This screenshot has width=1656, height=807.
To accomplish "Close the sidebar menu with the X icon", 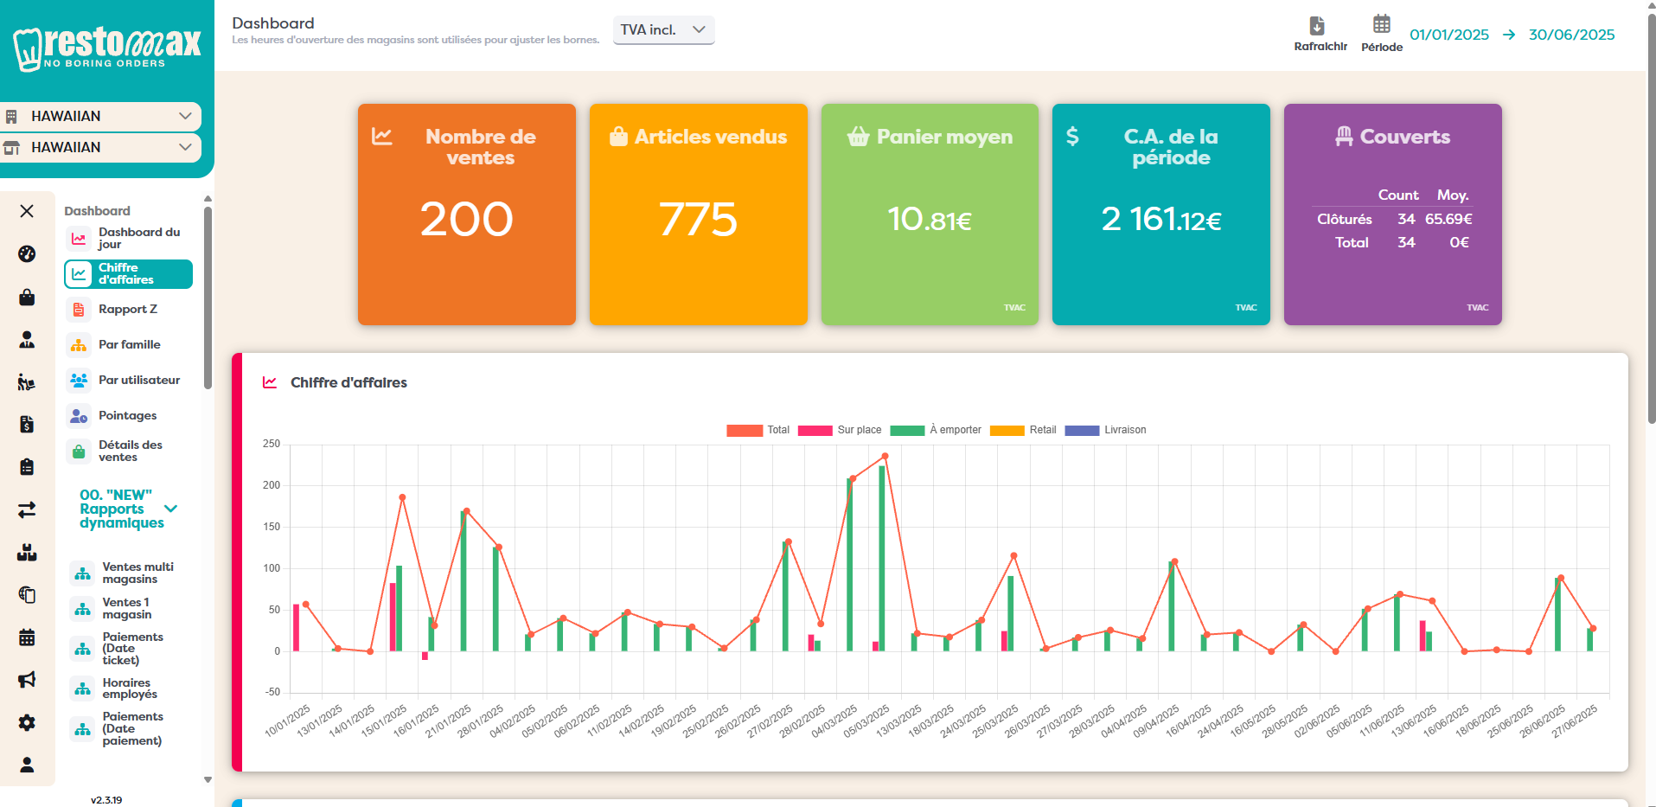I will 27,211.
